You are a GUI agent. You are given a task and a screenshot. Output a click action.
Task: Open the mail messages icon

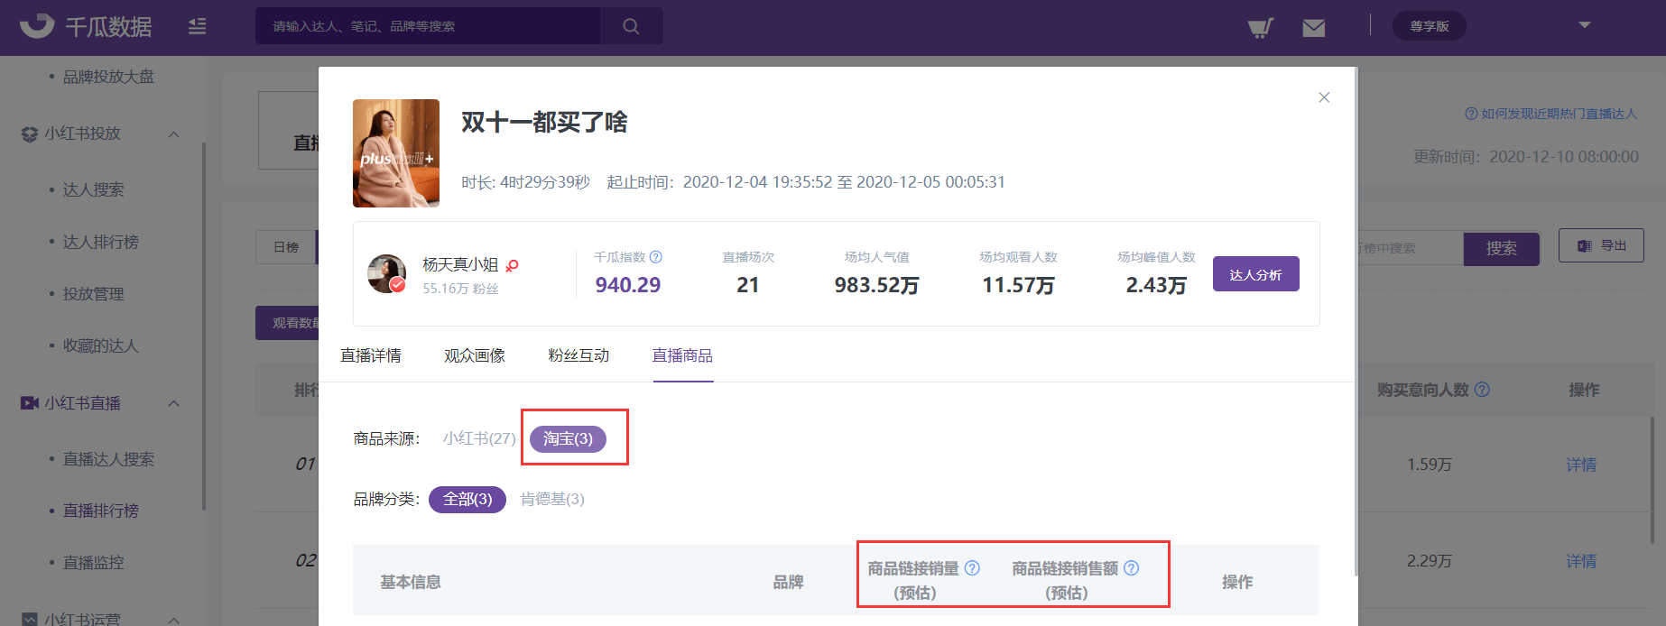click(x=1314, y=28)
